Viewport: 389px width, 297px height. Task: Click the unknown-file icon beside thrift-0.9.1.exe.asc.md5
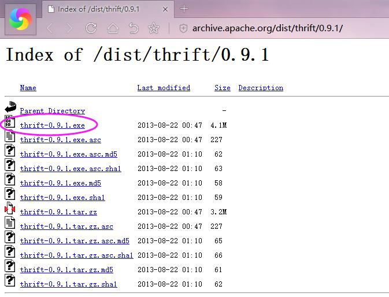pyautogui.click(x=10, y=150)
